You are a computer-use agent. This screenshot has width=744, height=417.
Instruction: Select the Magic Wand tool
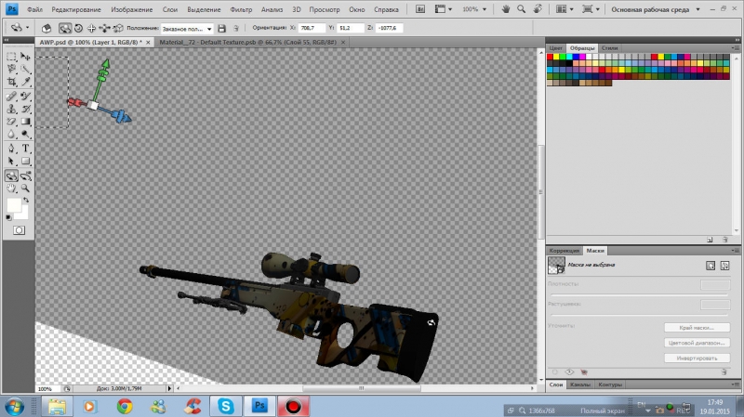click(x=26, y=69)
